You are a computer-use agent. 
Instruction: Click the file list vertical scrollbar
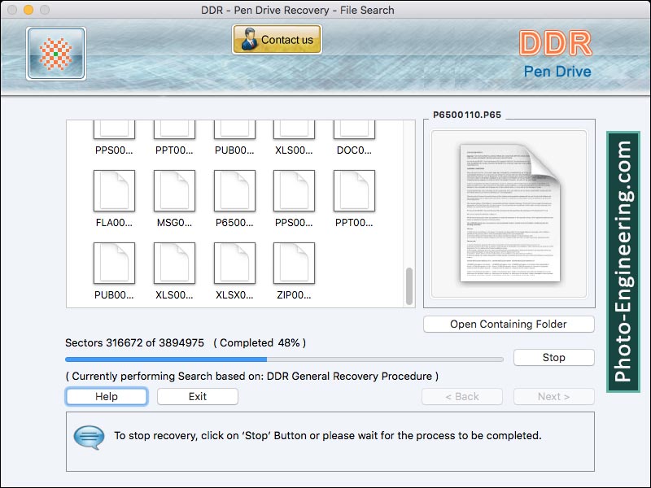(409, 285)
